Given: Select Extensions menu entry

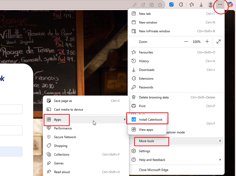Looking at the screenshot, I should tap(176, 79).
